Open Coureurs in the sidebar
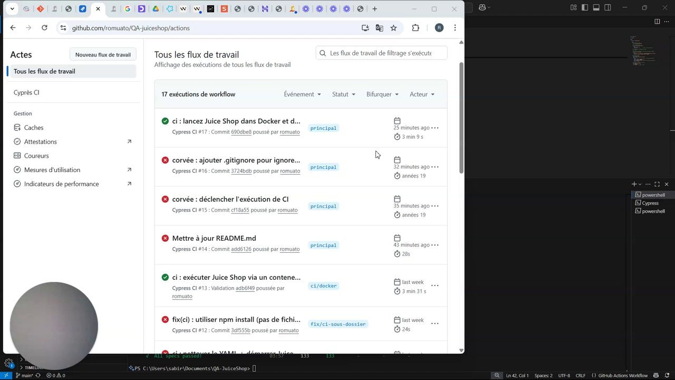675x380 pixels. point(36,156)
